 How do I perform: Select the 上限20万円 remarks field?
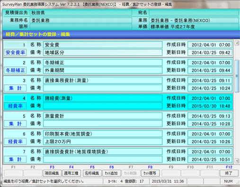point(103,142)
